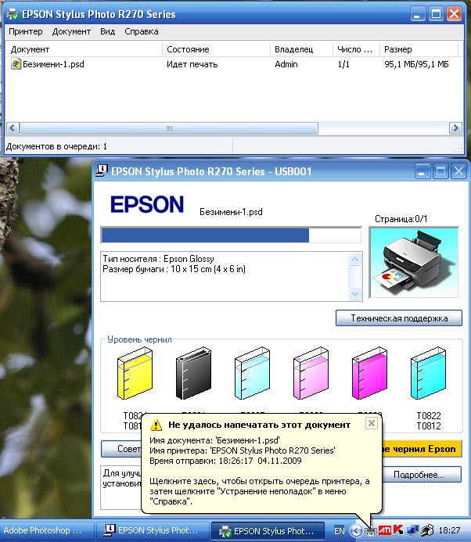Image resolution: width=471 pixels, height=542 pixels.
Task: Click the queue horizontal scrollbar right arrow
Action: 455,128
